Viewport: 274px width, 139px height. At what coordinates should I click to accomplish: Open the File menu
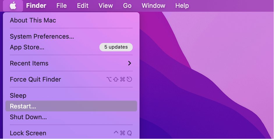pos(61,6)
